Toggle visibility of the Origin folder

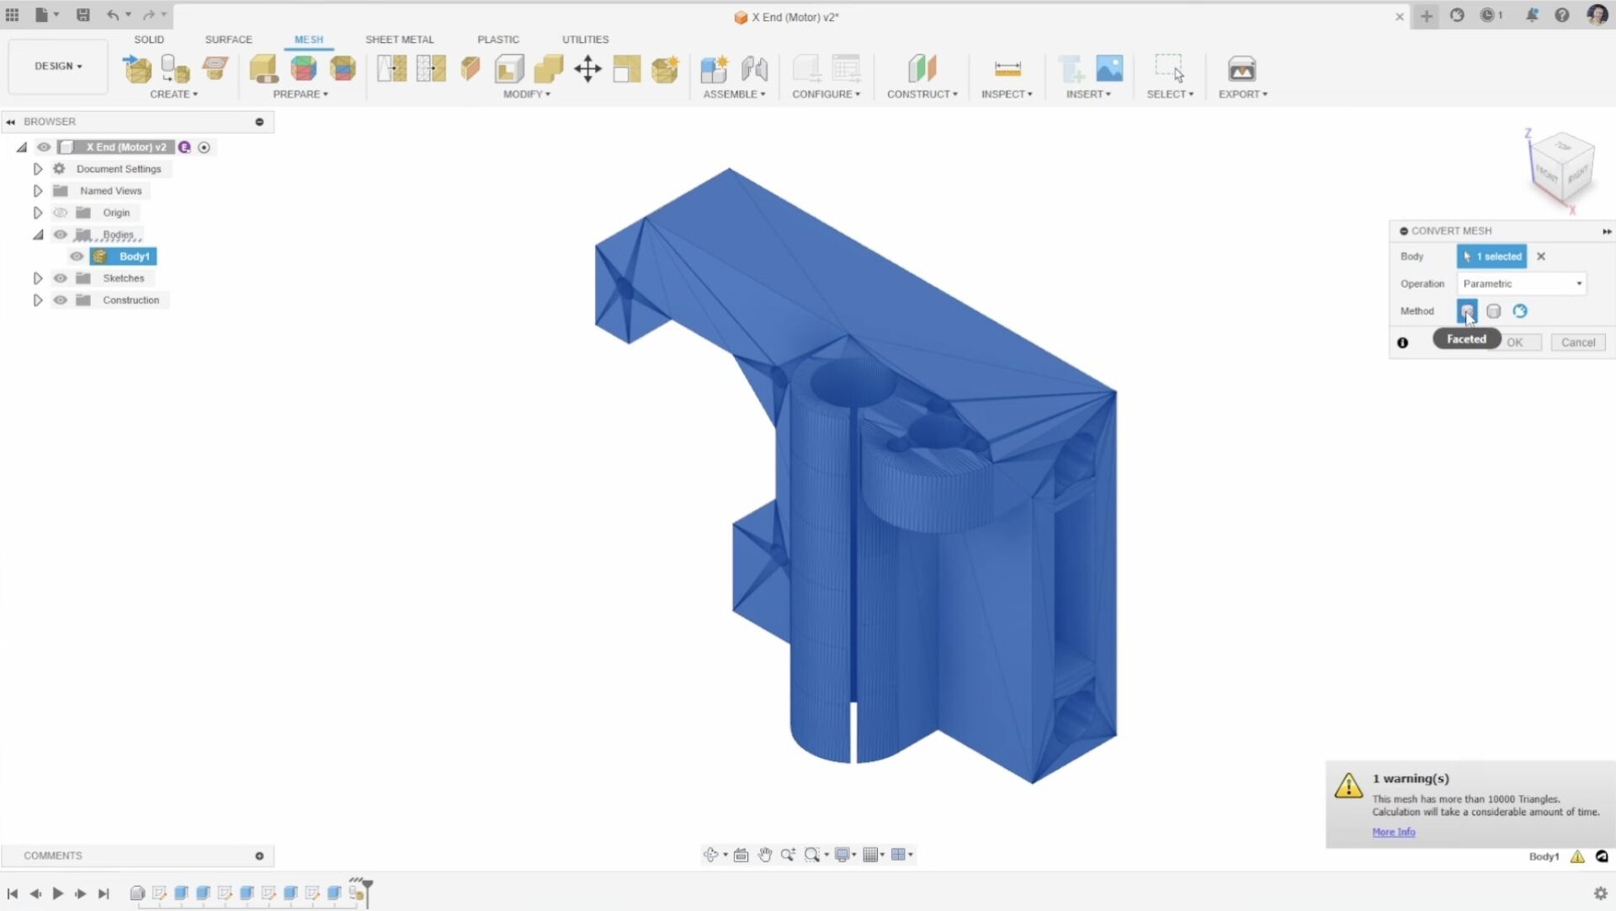tap(60, 212)
